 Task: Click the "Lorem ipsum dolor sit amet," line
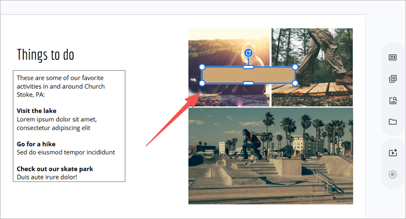click(57, 119)
